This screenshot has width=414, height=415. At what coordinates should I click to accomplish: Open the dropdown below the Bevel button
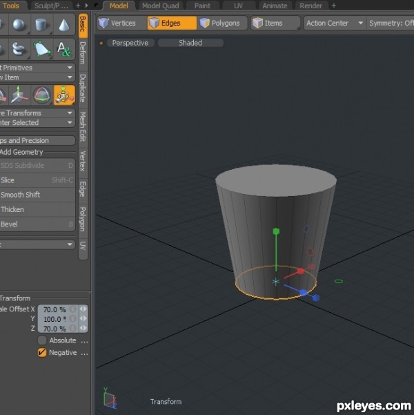coord(37,244)
